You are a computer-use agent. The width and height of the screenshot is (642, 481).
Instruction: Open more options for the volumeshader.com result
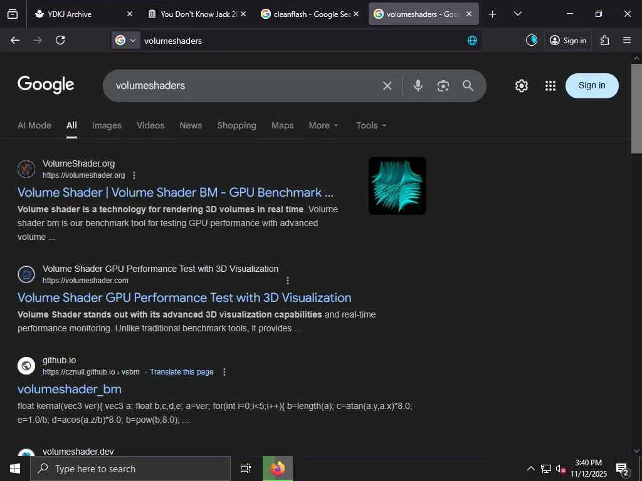pos(287,280)
